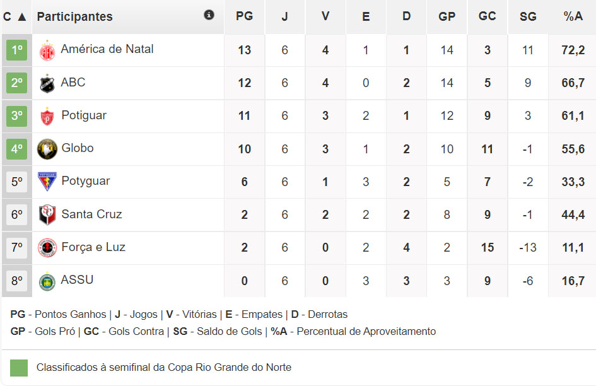Select the GP column header
The image size is (596, 386).
pyautogui.click(x=447, y=16)
